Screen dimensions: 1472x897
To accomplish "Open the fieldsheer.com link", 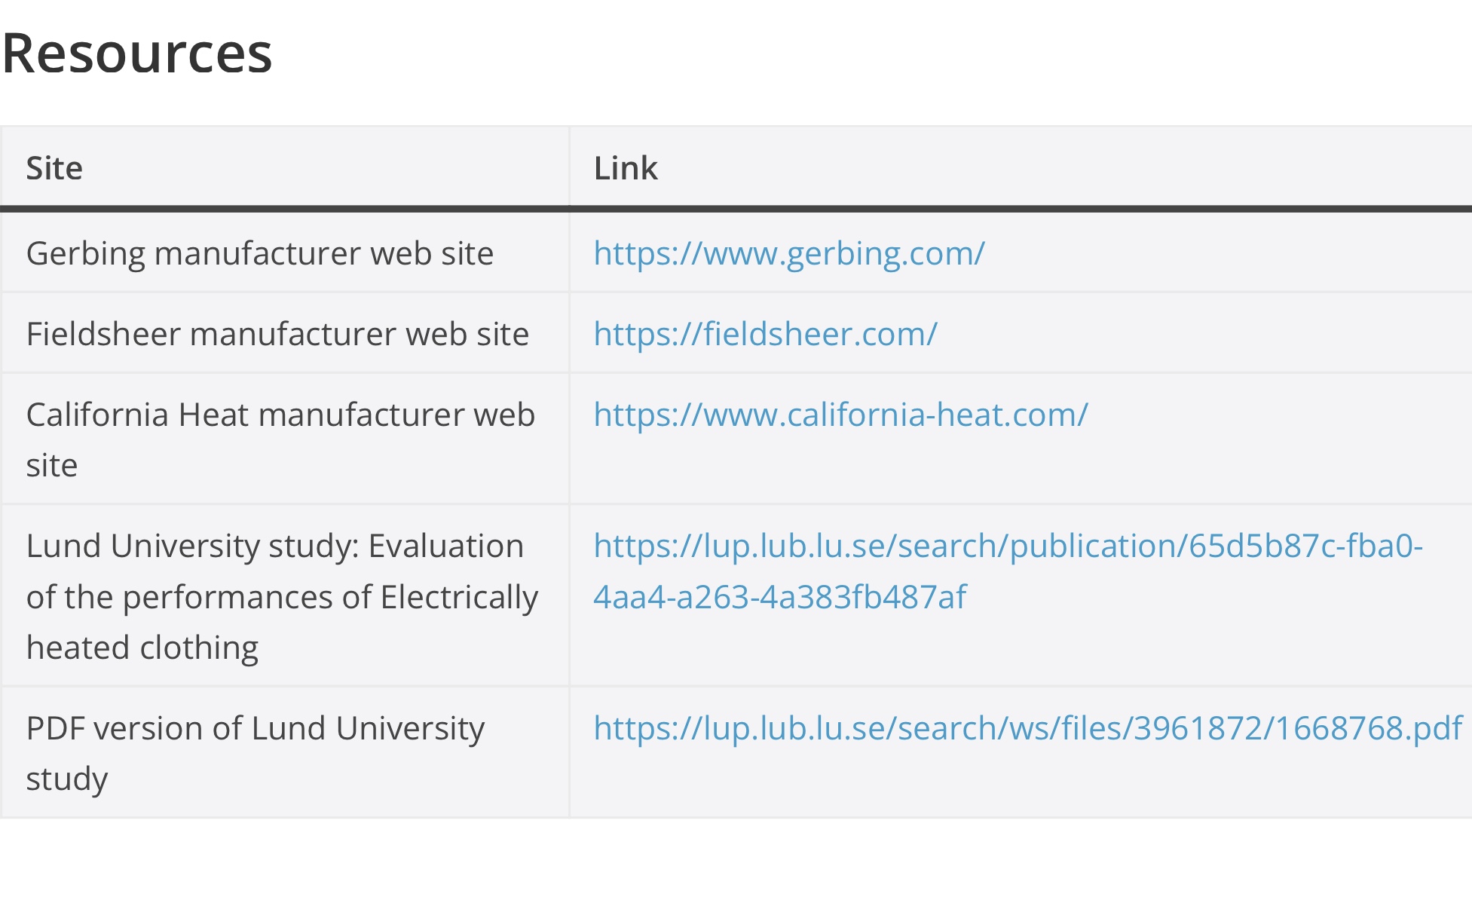I will pos(765,335).
